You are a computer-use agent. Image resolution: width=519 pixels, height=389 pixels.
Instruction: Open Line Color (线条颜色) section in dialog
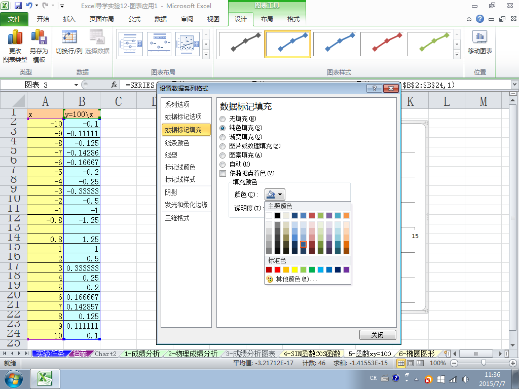pos(177,143)
